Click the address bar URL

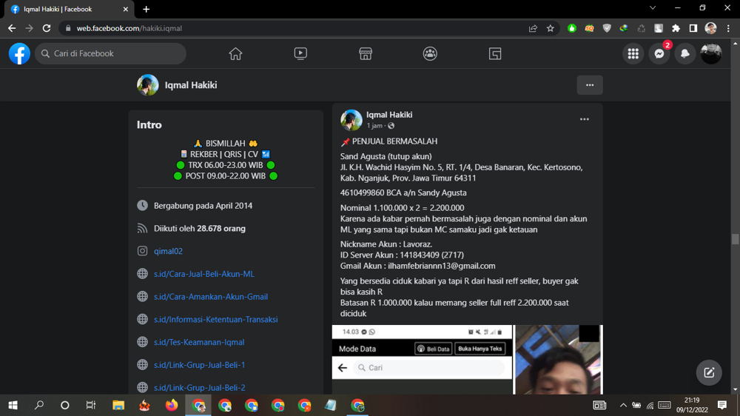(x=129, y=28)
